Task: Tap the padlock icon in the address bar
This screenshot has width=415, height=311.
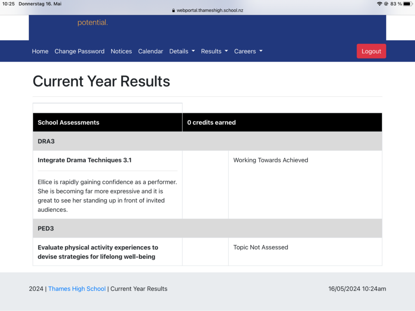Action: (x=173, y=11)
